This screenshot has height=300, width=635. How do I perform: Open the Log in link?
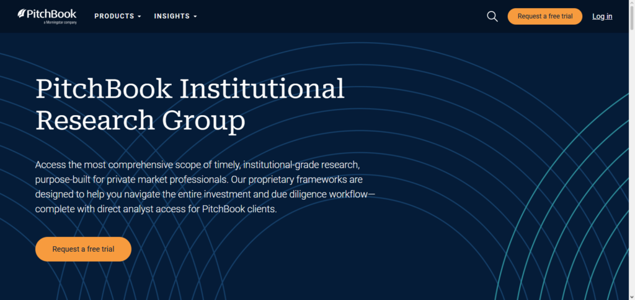602,16
